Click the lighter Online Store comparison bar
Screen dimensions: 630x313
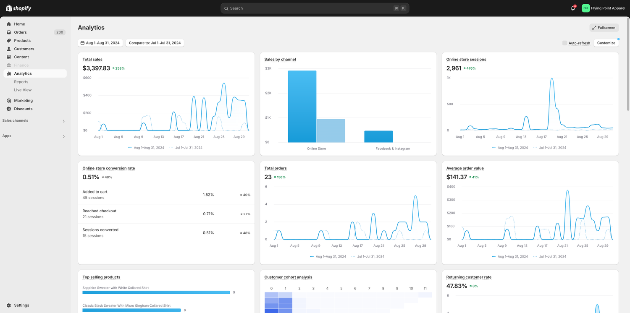[331, 131]
